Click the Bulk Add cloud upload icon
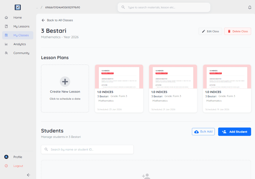This screenshot has height=179, width=255. click(x=196, y=132)
